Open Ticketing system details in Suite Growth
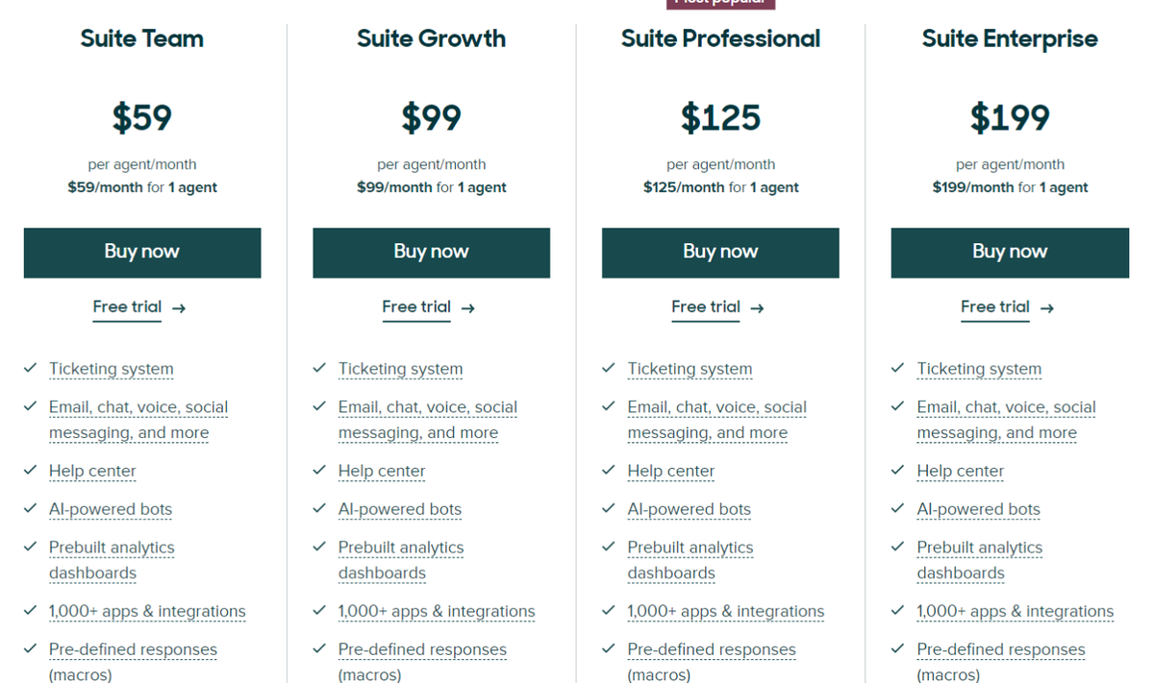This screenshot has width=1154, height=683. click(400, 369)
